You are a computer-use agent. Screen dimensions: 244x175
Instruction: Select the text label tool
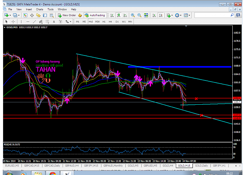(x=61, y=21)
